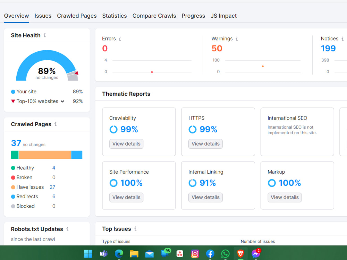
Task: Launch Microsoft Edge from the taskbar
Action: [119, 254]
